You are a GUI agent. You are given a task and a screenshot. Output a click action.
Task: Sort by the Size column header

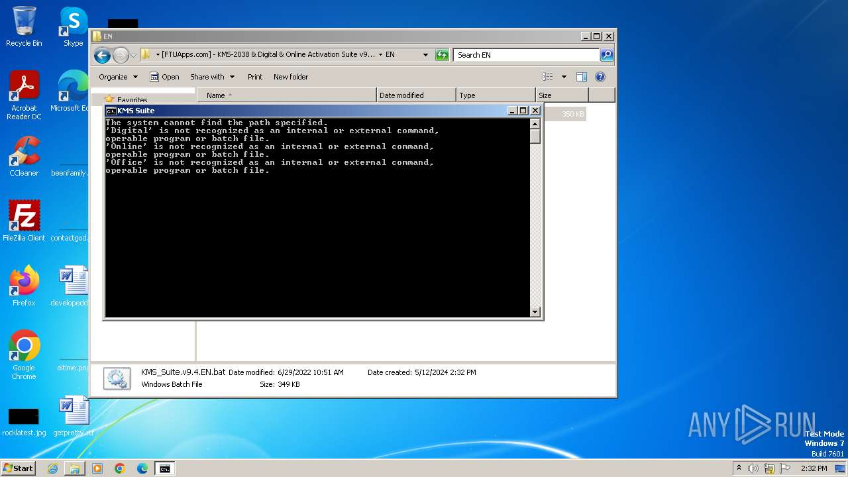tap(562, 95)
